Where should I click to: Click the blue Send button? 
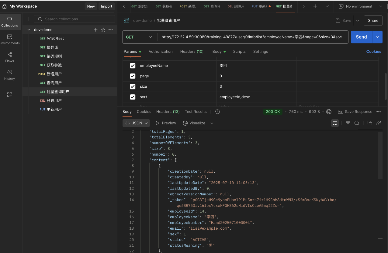point(361,37)
